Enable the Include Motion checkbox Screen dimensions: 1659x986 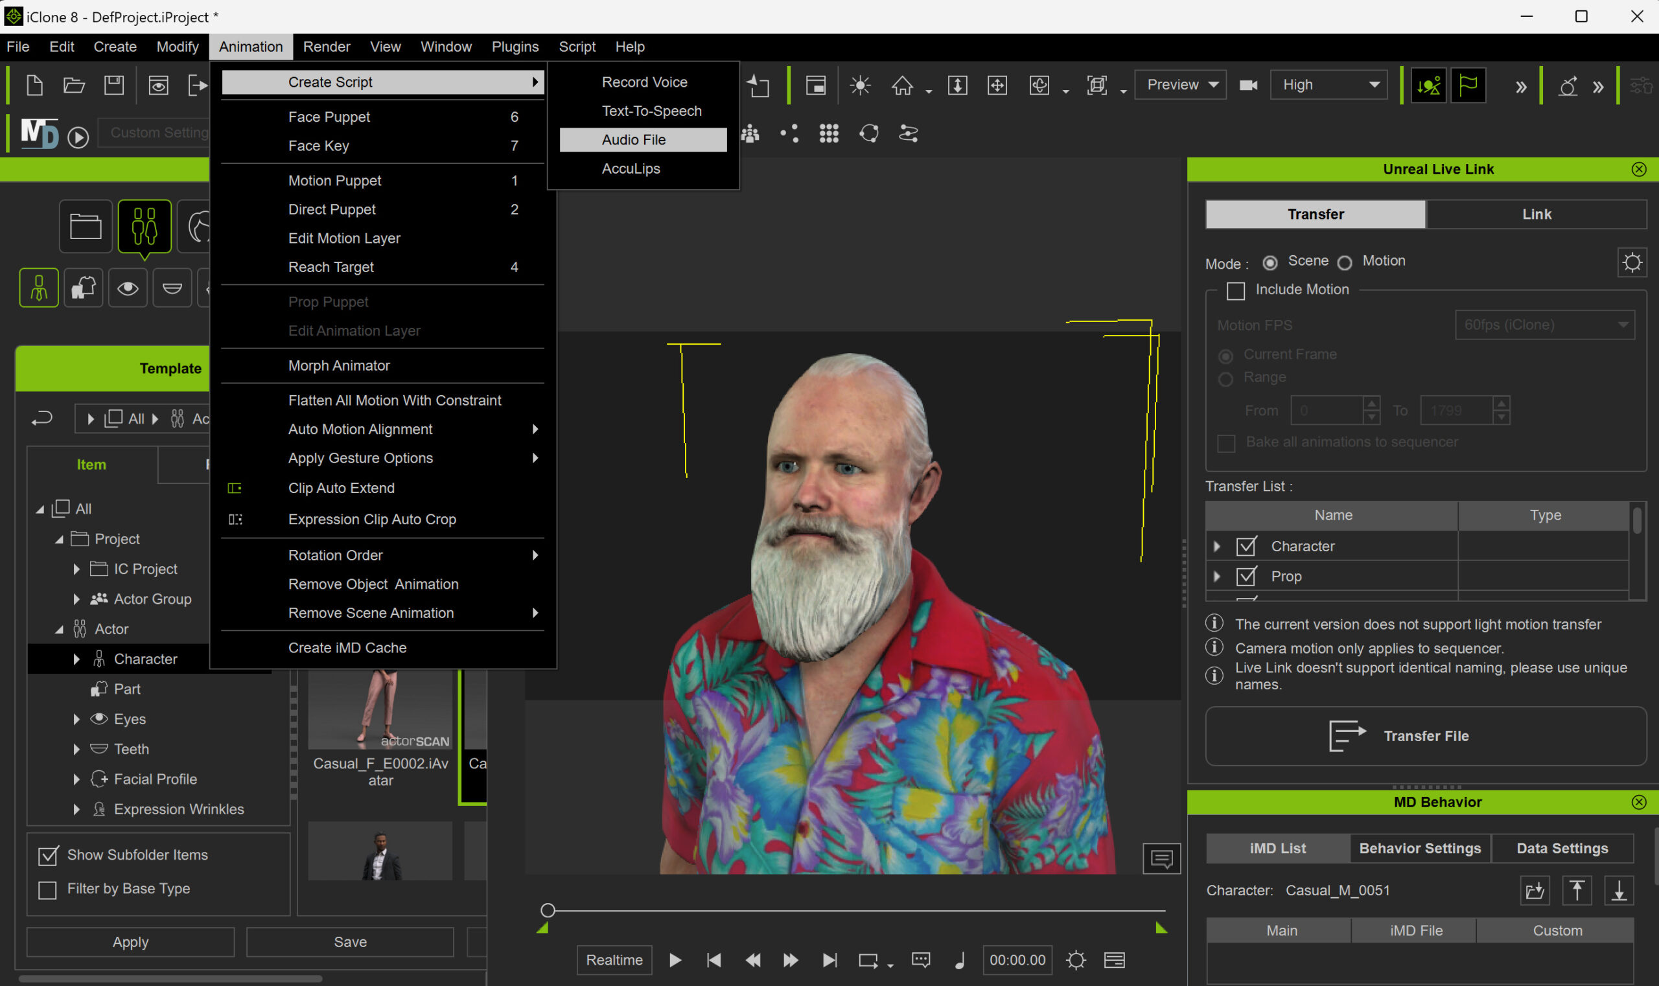[1235, 290]
